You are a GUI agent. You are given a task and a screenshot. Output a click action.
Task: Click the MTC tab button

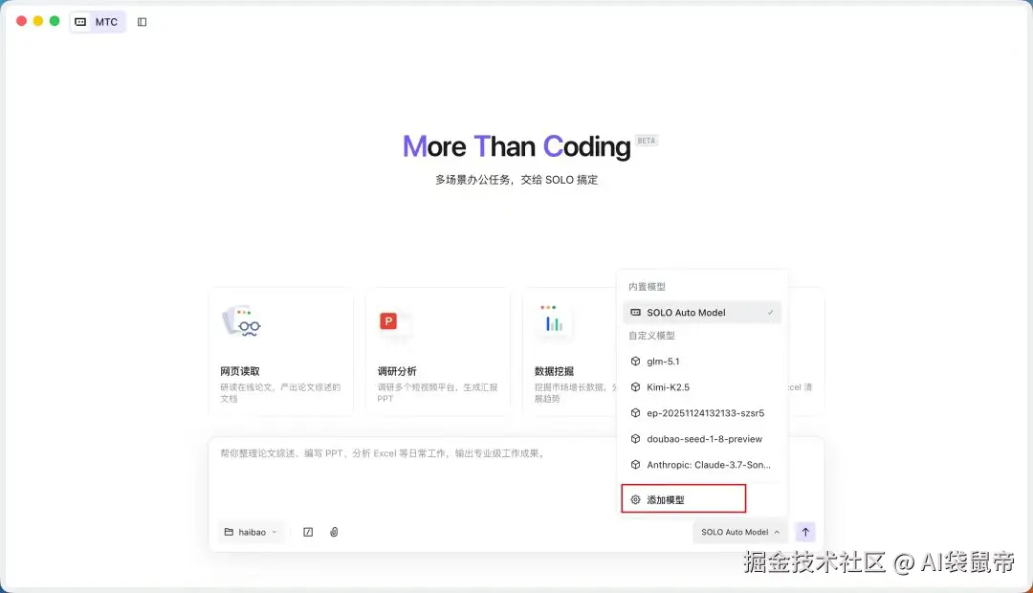98,22
